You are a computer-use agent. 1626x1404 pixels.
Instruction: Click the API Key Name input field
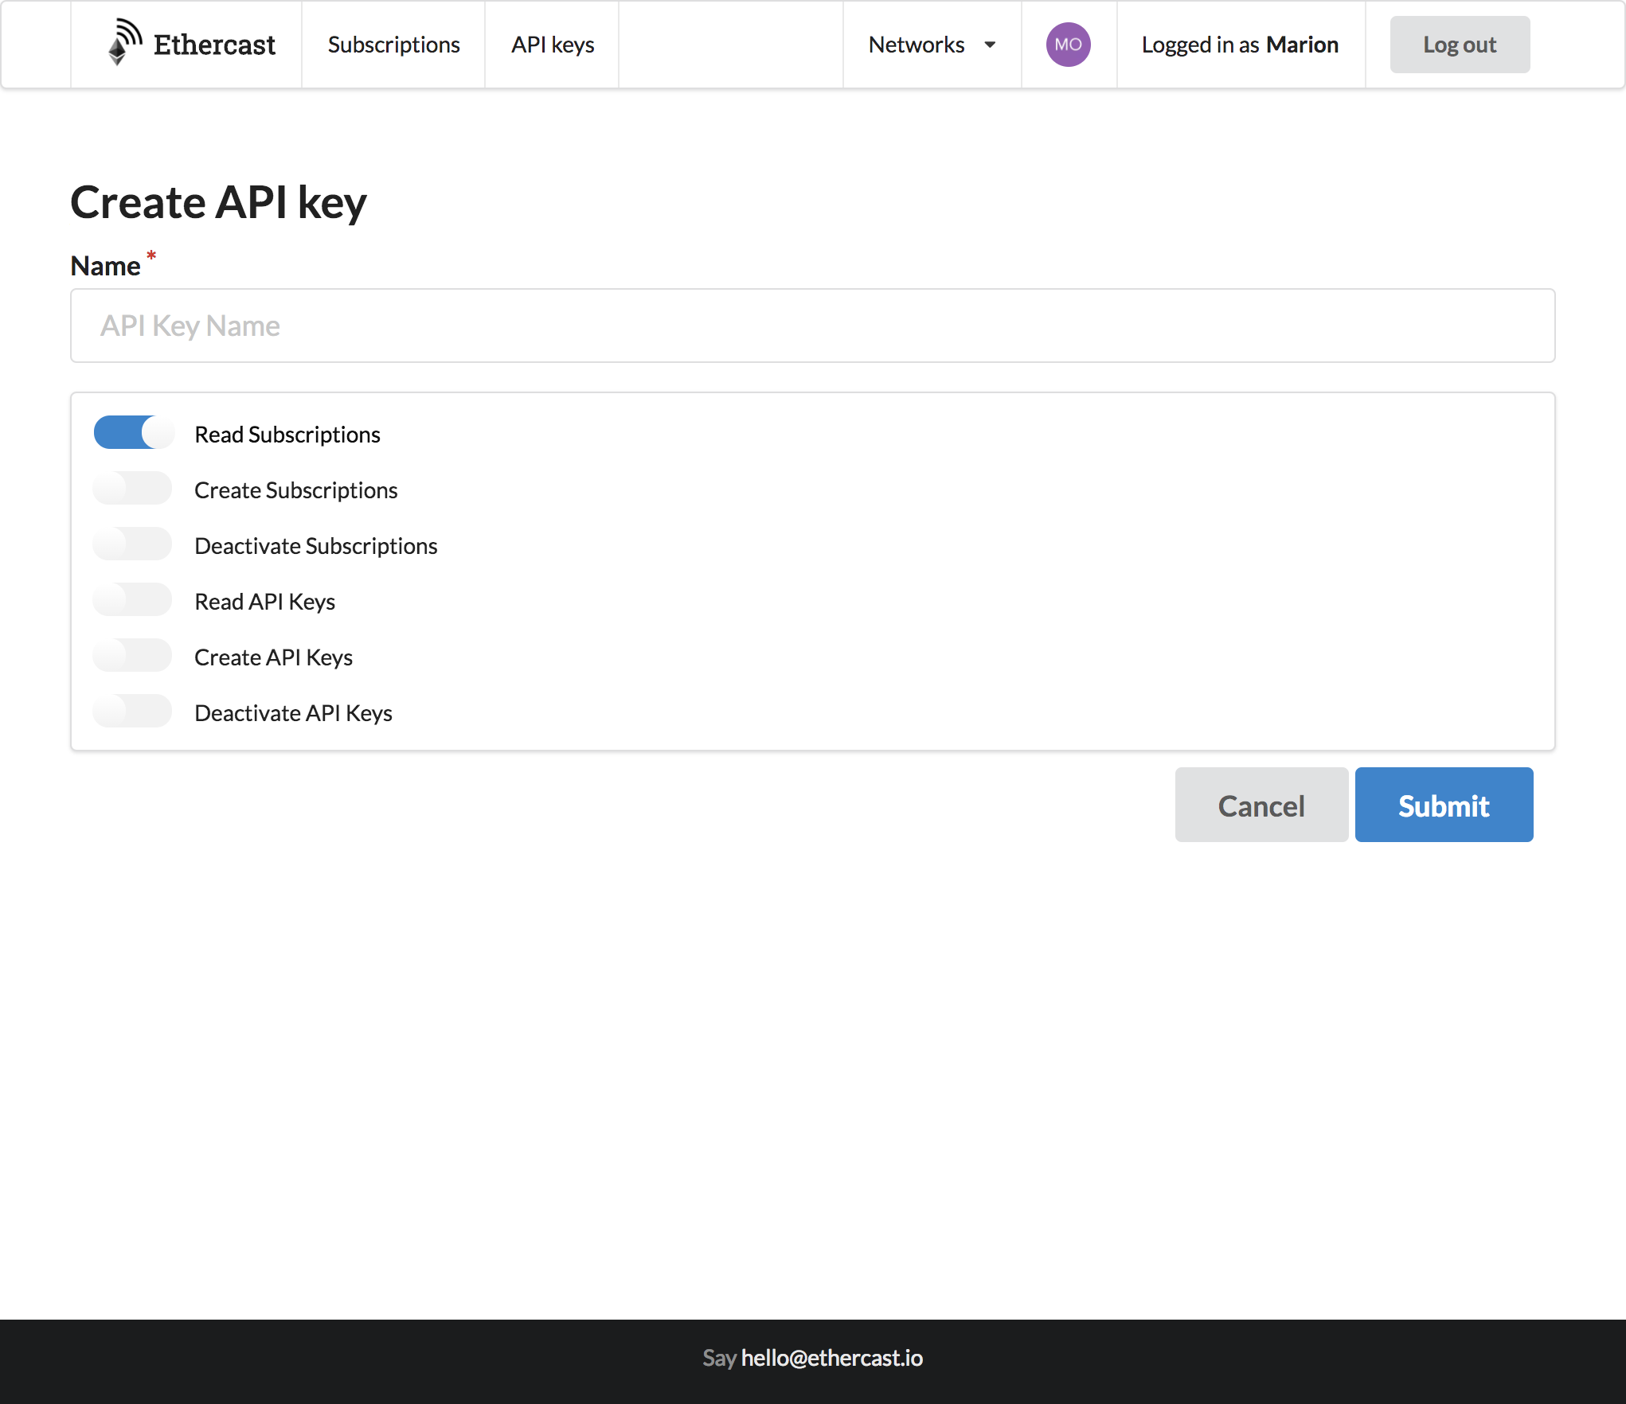point(812,326)
